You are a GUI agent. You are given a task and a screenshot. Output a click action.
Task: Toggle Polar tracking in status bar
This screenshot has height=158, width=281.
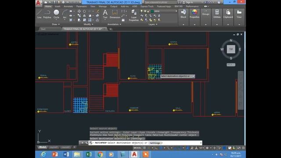(x=161, y=148)
